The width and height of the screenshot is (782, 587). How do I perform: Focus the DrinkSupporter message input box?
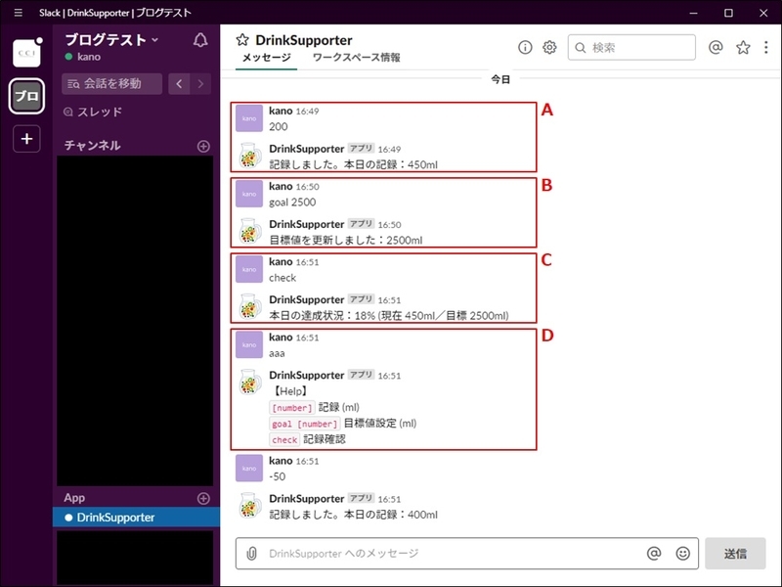[x=467, y=553]
